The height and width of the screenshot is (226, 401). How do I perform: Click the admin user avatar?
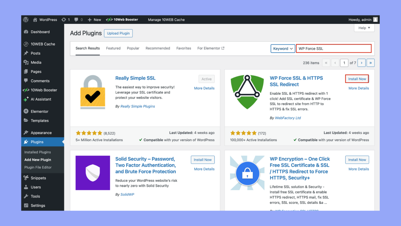pyautogui.click(x=375, y=20)
